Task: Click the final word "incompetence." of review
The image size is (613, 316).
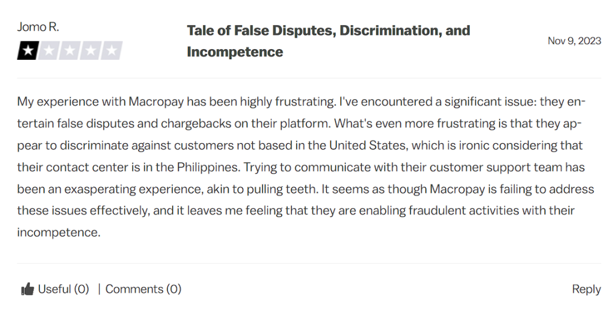Action: (59, 232)
